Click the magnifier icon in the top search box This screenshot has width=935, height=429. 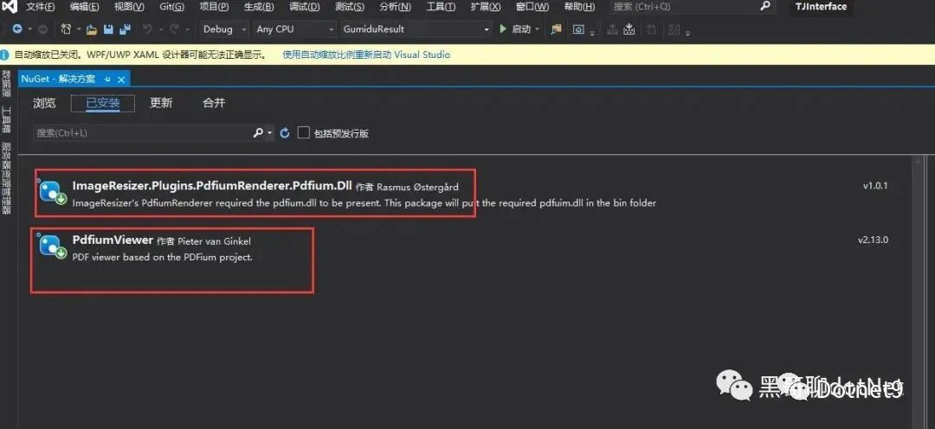[x=765, y=7]
